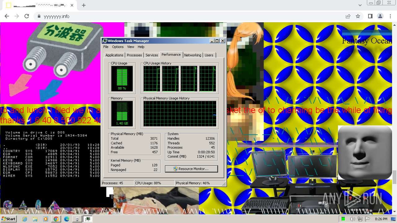The height and width of the screenshot is (223, 397).
Task: Launch Internet Explorer from taskbar
Action: click(x=25, y=219)
